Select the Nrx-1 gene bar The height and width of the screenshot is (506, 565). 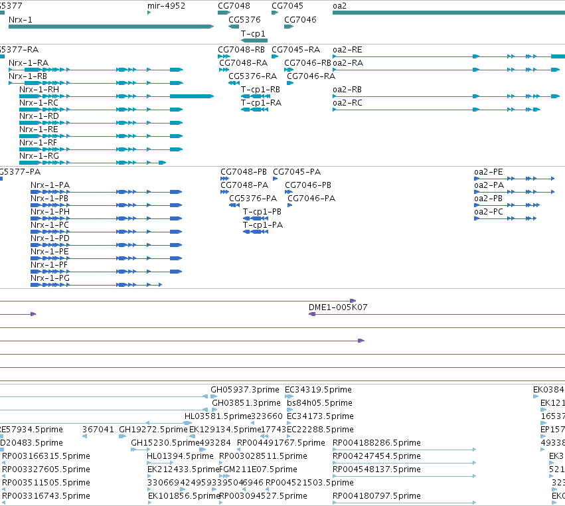[111, 27]
